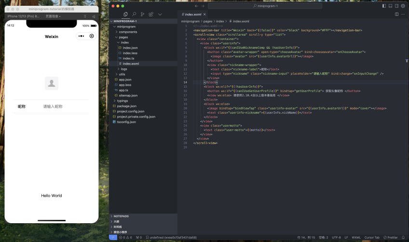
Task: Open app.json in the file explorer
Action: [x=125, y=80]
